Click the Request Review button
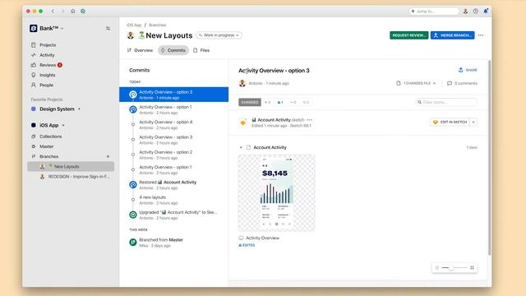This screenshot has height=296, width=526. click(409, 35)
